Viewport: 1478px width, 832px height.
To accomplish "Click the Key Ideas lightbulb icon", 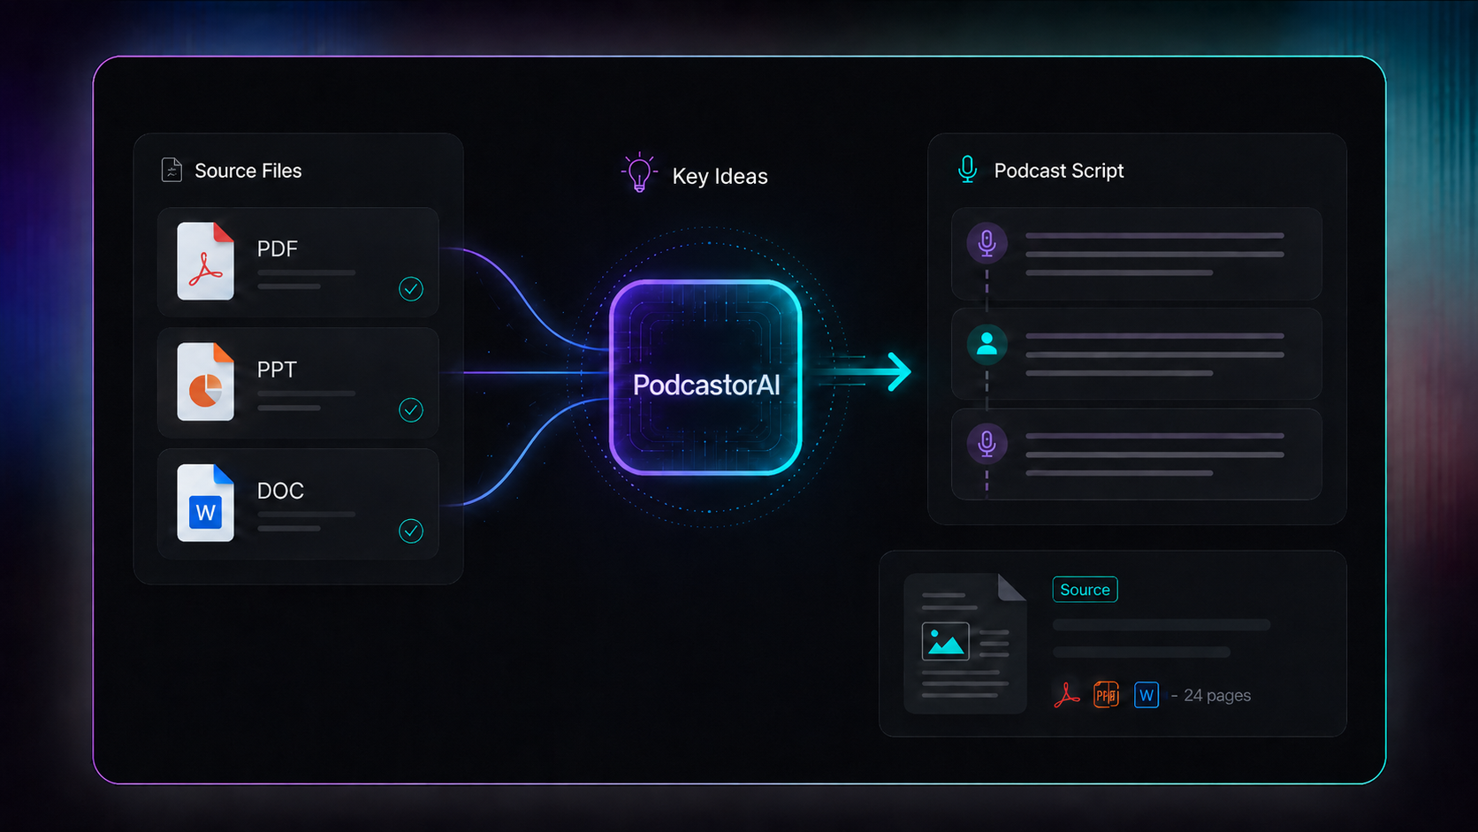I will pos(639,172).
